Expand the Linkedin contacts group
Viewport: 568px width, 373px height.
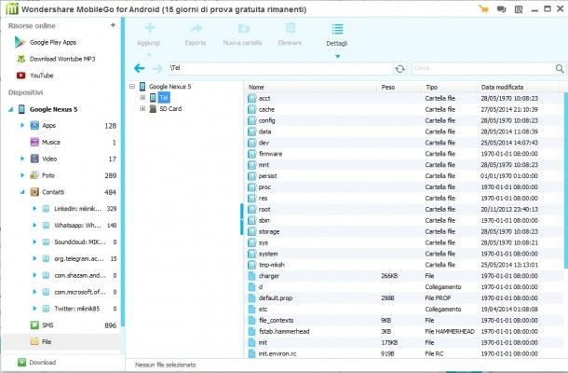34,209
